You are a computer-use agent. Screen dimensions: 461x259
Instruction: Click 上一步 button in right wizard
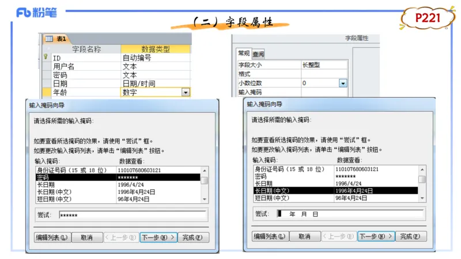click(x=339, y=236)
